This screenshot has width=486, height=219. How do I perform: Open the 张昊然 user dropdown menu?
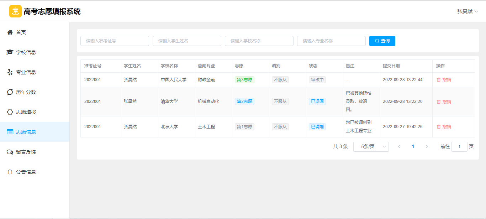coord(467,11)
